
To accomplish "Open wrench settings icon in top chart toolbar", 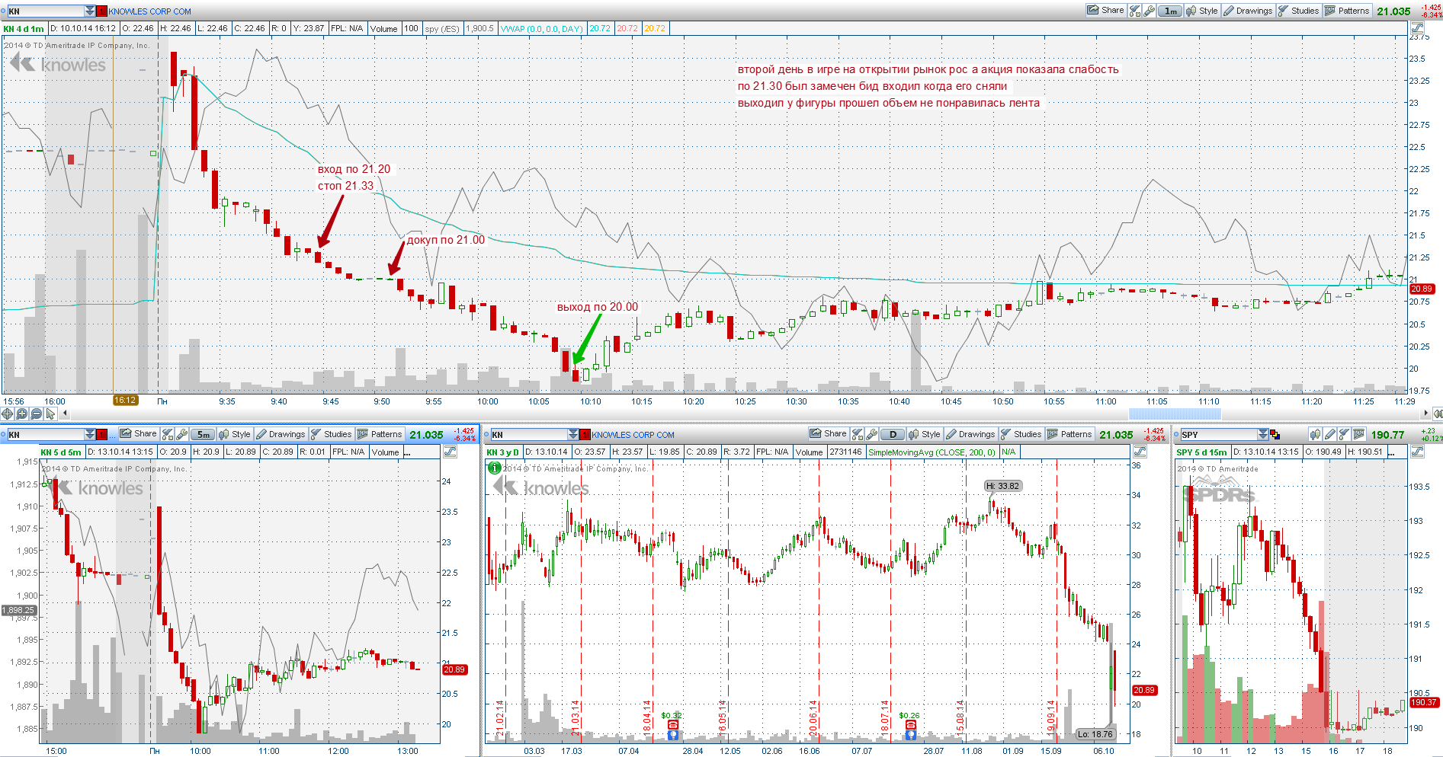I will [x=1150, y=11].
